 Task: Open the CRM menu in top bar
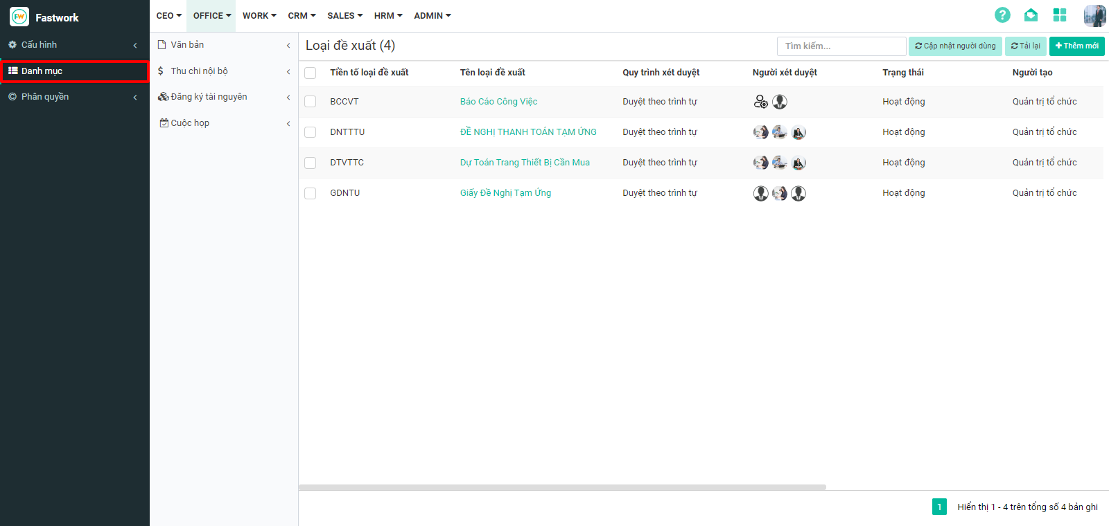(302, 15)
